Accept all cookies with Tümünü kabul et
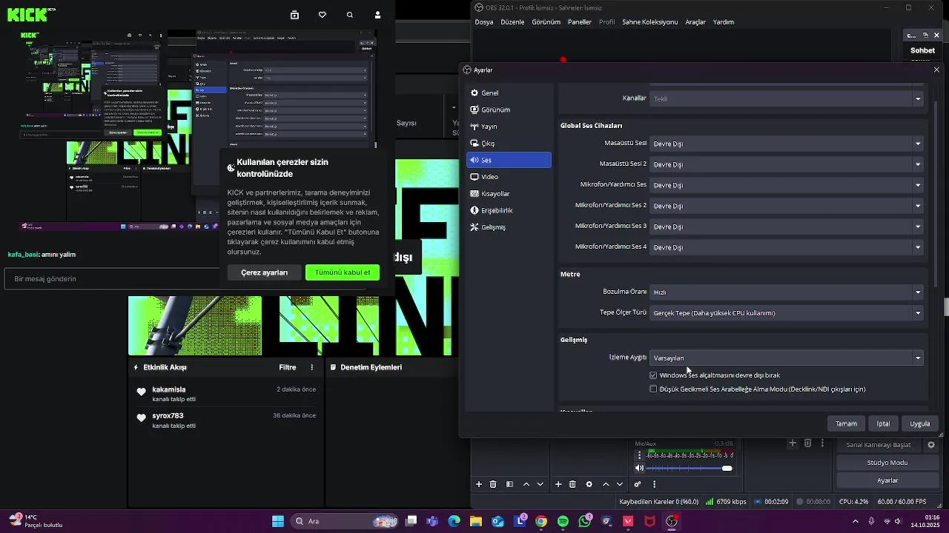Image resolution: width=949 pixels, height=533 pixels. pos(343,272)
